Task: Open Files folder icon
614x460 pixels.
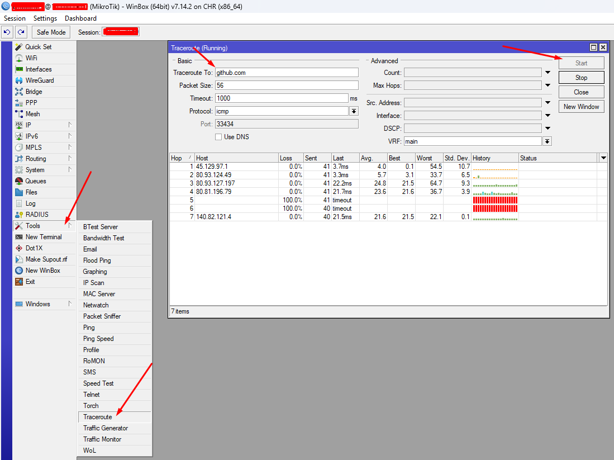Action: pyautogui.click(x=19, y=192)
